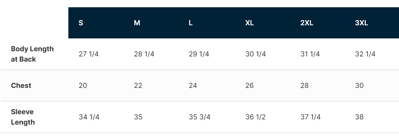The height and width of the screenshot is (136, 399).
Task: Select the XL size column header
Action: pyautogui.click(x=249, y=23)
